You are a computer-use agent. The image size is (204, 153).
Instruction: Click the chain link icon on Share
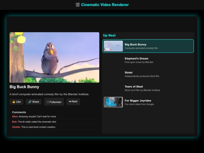pos(30,102)
